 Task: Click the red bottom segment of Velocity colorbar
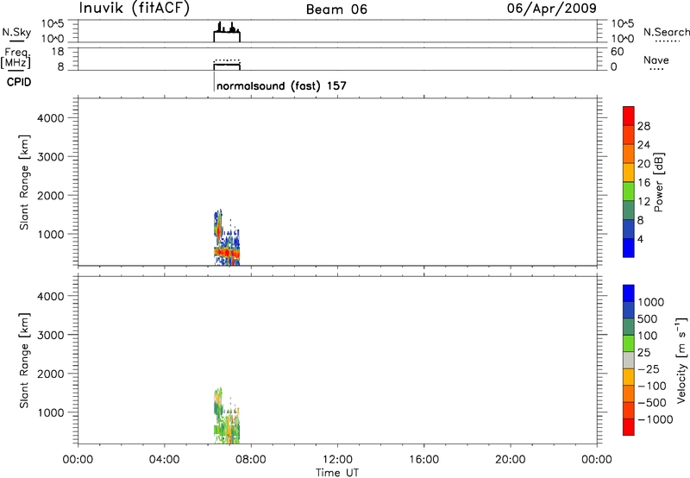[629, 427]
